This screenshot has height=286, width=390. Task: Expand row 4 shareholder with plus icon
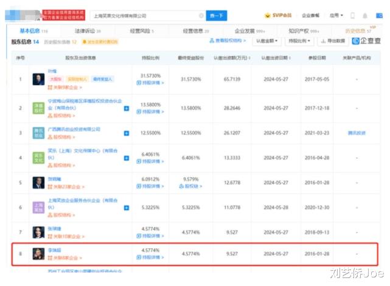[x=127, y=158]
